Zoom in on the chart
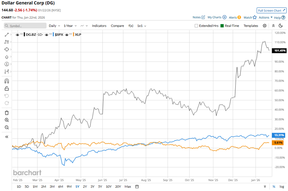Image resolution: width=288 pixels, height=191 pixels. click(x=7, y=120)
